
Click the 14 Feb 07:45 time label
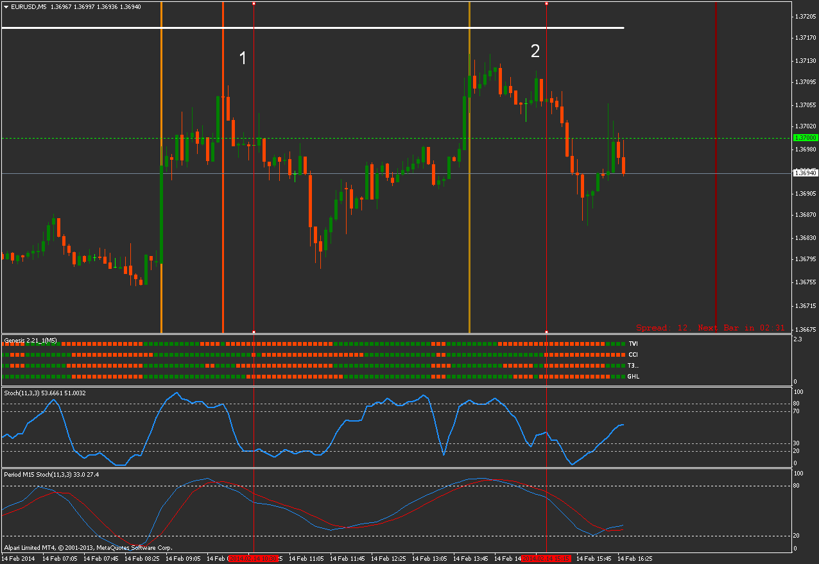pyautogui.click(x=101, y=559)
